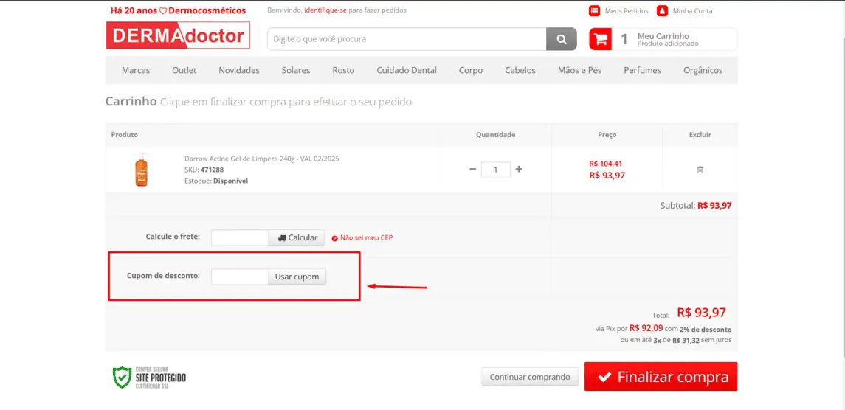This screenshot has height=410, width=845.
Task: Open the Outlet menu
Action: point(184,70)
